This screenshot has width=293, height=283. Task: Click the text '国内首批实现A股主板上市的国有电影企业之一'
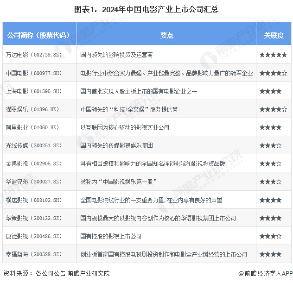139,91
